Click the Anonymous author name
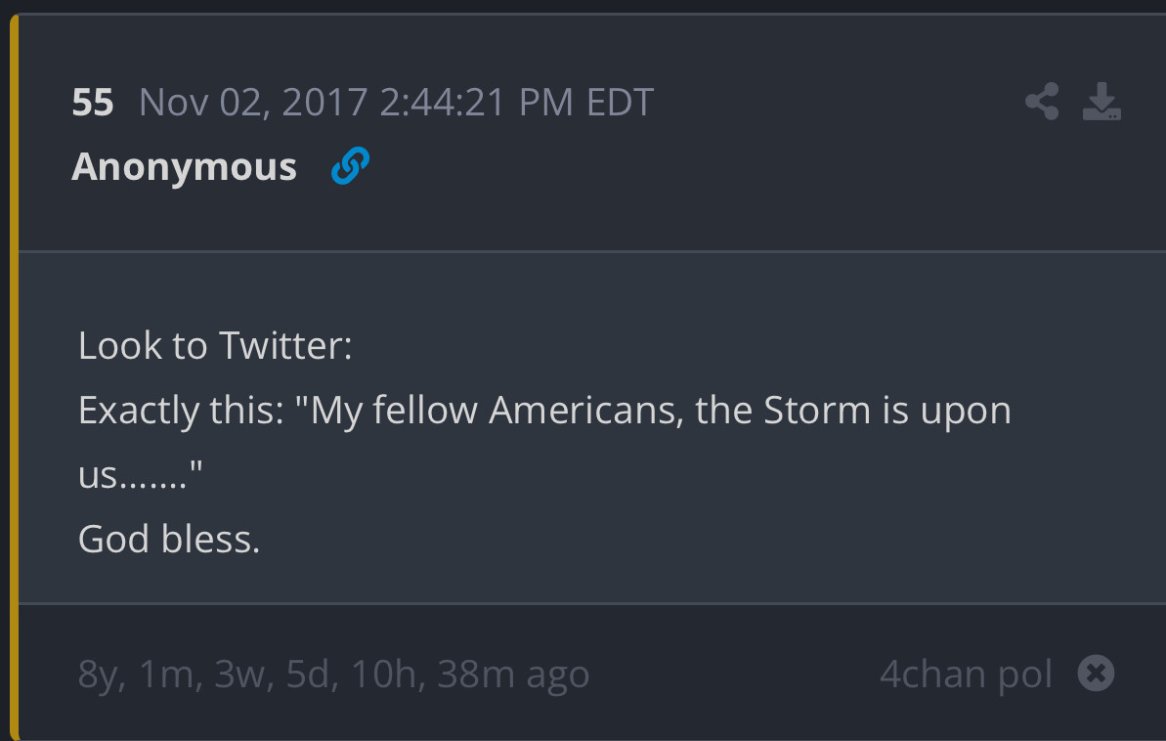Screen dimensions: 1166x741 click(184, 166)
